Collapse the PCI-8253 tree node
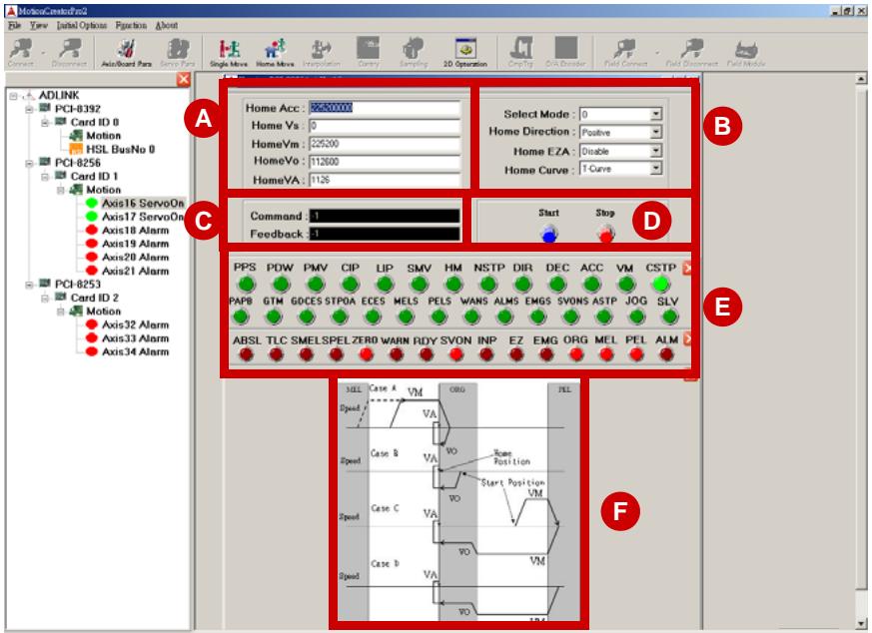This screenshot has width=872, height=633. (x=29, y=285)
